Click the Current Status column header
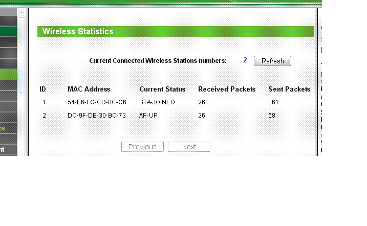 (x=162, y=89)
